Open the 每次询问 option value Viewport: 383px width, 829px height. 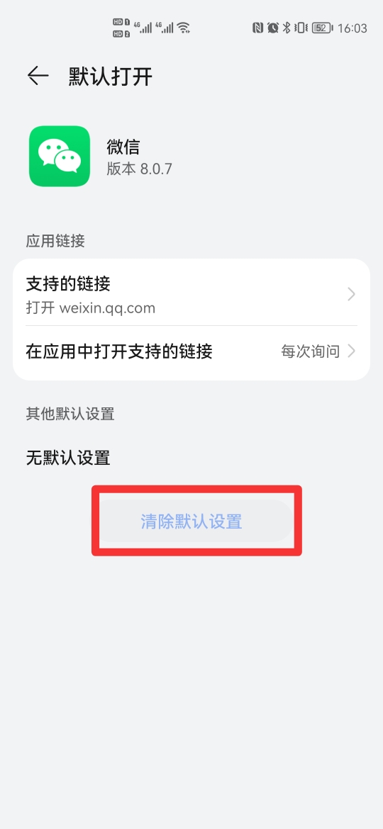tap(311, 351)
